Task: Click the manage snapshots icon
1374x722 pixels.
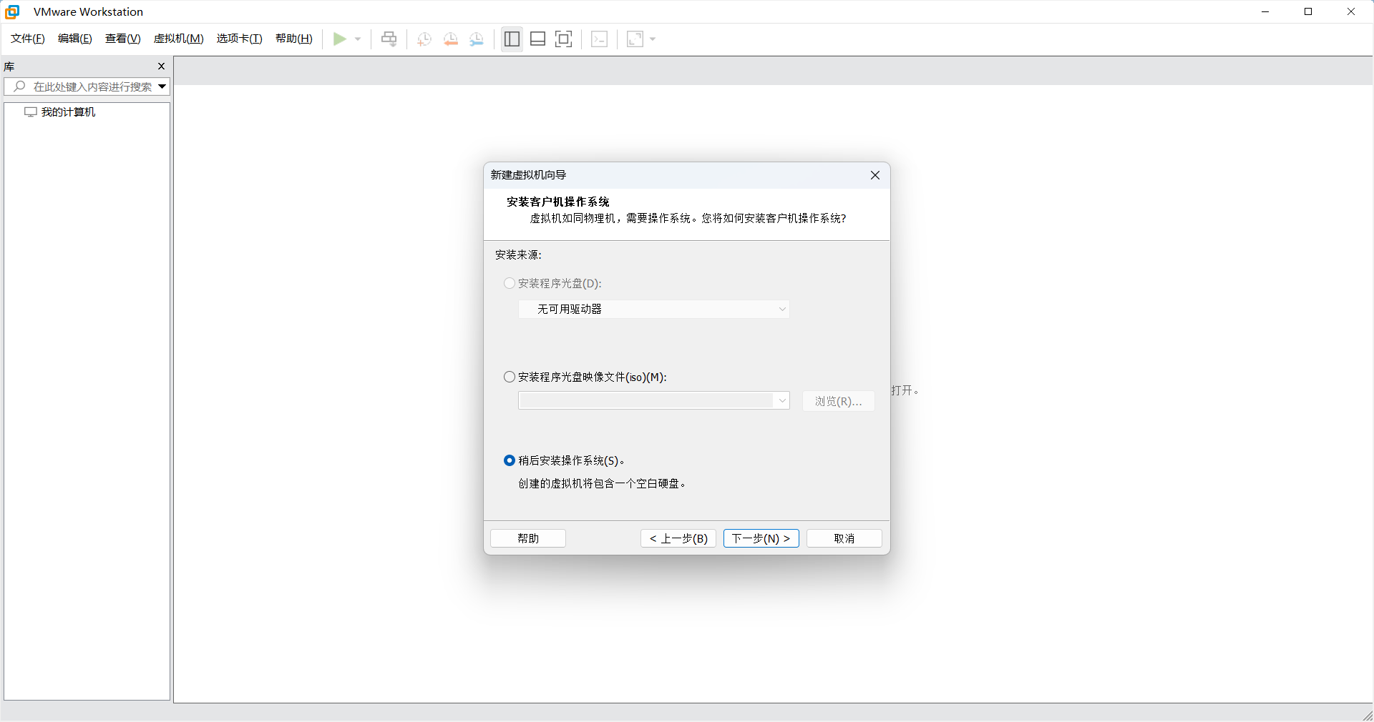Action: tap(477, 39)
